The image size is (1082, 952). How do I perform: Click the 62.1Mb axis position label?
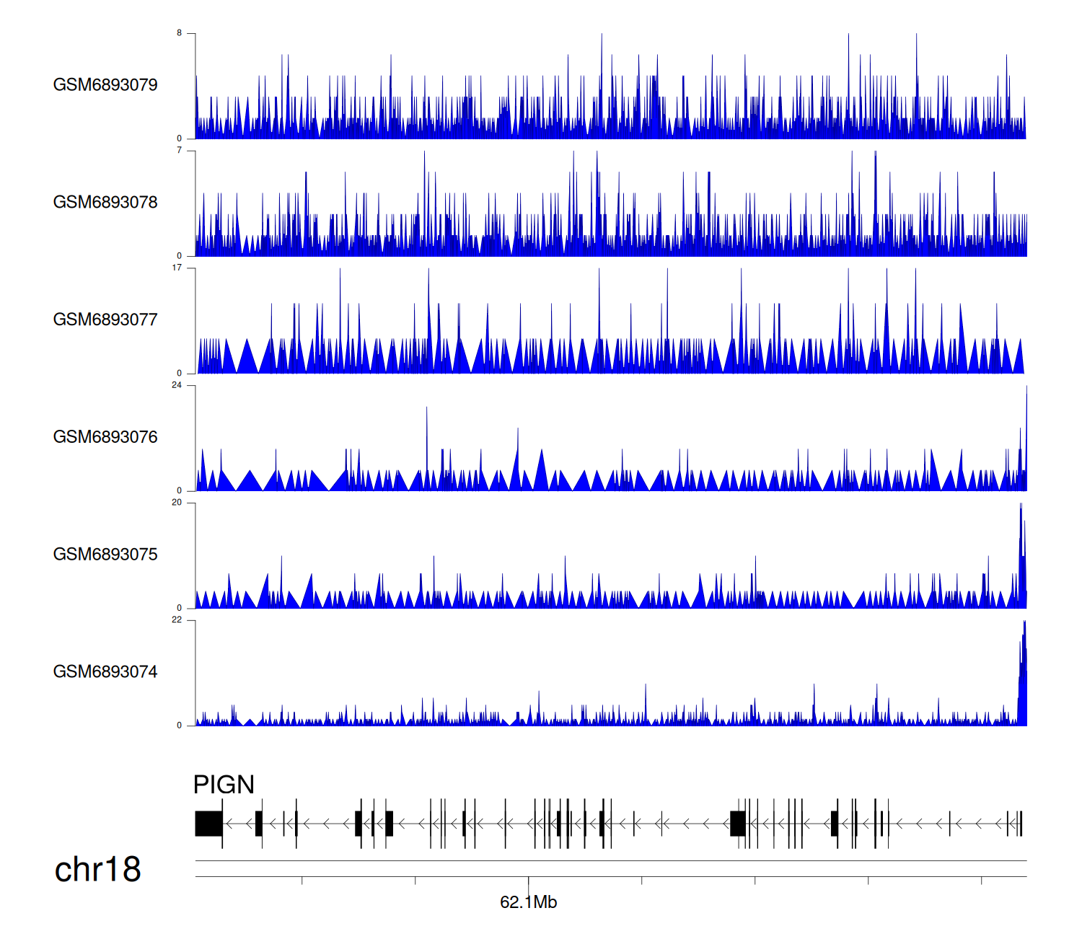(x=528, y=902)
